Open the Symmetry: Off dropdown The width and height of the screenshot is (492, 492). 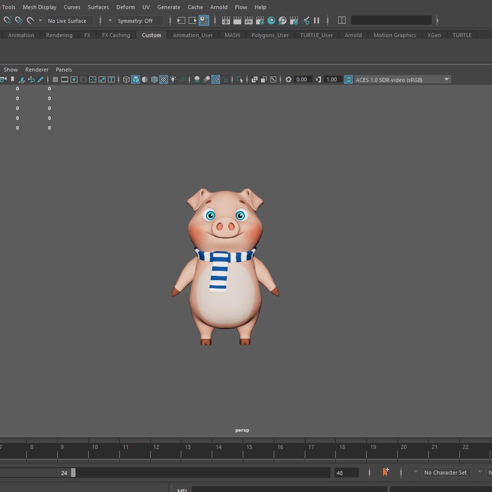tap(139, 20)
